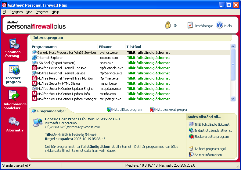Select the MpfService.exe filename cell
Viewport: 241px width, 170px height.
[x=111, y=73]
